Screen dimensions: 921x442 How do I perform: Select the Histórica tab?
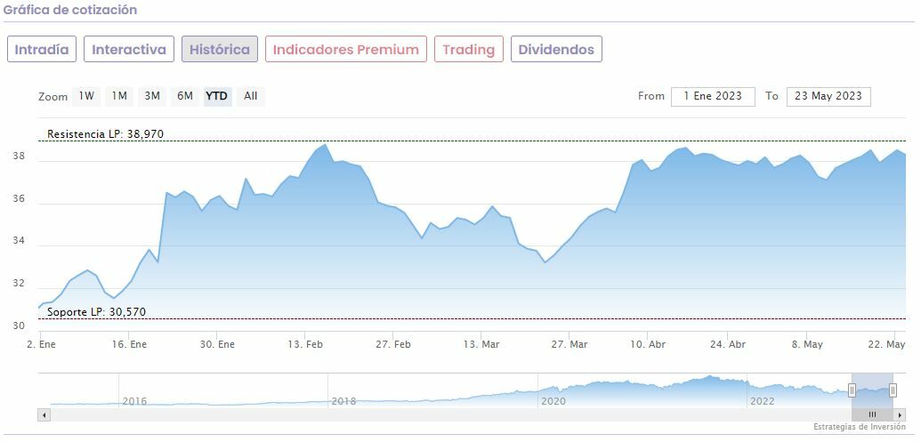(x=220, y=49)
